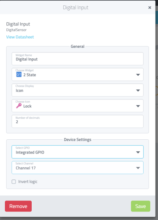Close the Digital Input dialog

click(150, 7)
